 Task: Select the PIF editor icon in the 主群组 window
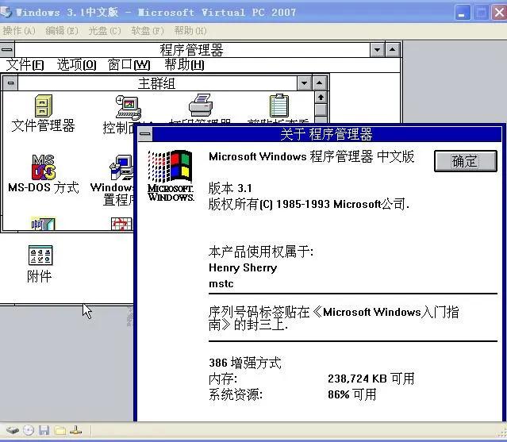[43, 224]
